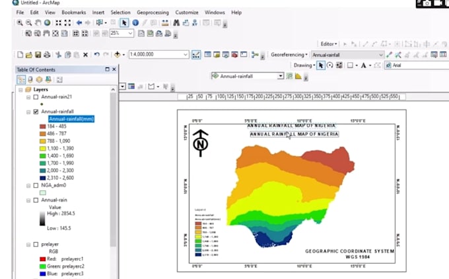This screenshot has height=279, width=449.
Task: Click the Table Of Contents auto-hide pin
Action: 108,69
